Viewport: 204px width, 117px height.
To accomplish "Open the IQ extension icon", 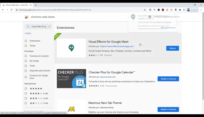I will [154, 10].
